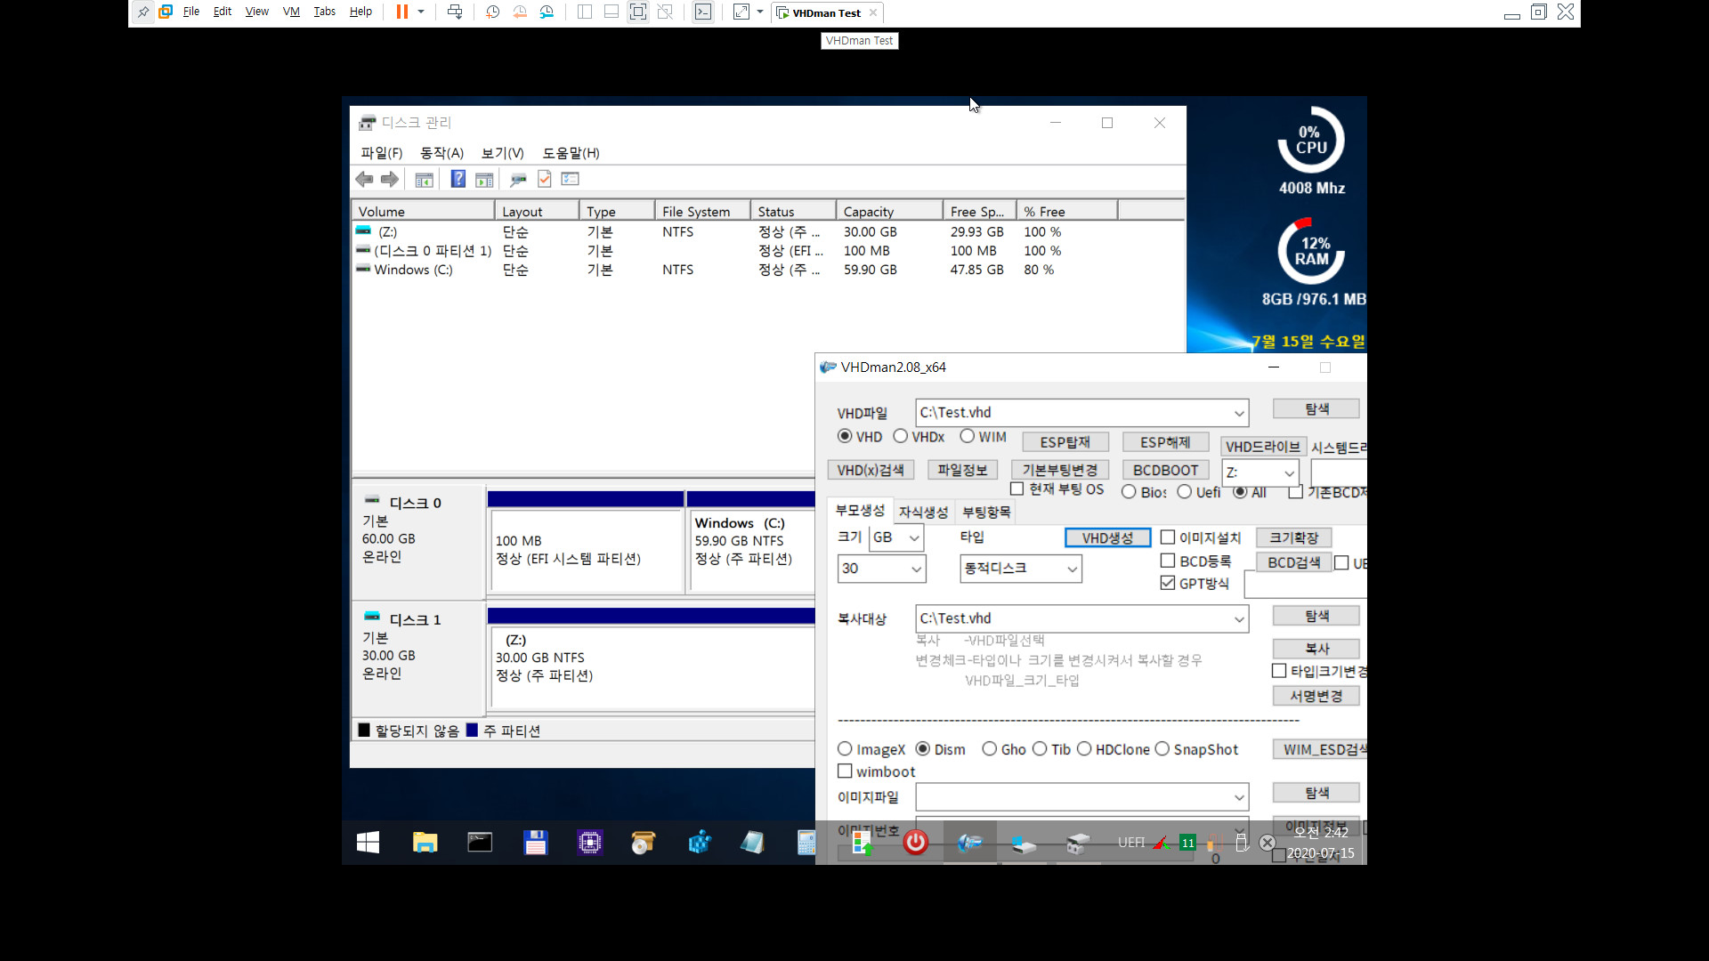This screenshot has height=961, width=1709.
Task: Click the 파일정보 button
Action: tap(962, 470)
